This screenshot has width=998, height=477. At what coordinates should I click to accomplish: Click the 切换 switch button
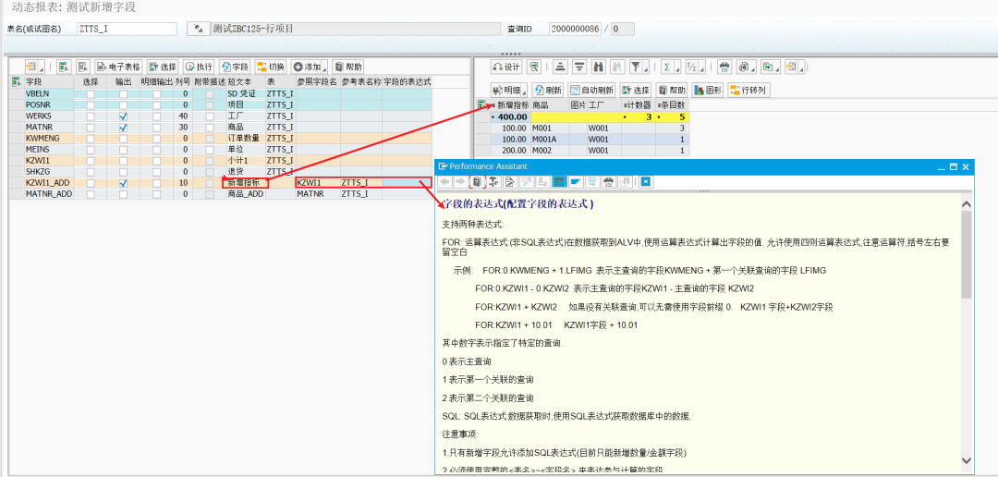(x=271, y=67)
